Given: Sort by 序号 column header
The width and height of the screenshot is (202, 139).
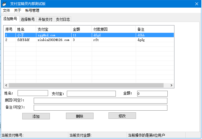Looking at the screenshot, I should coord(10,29).
